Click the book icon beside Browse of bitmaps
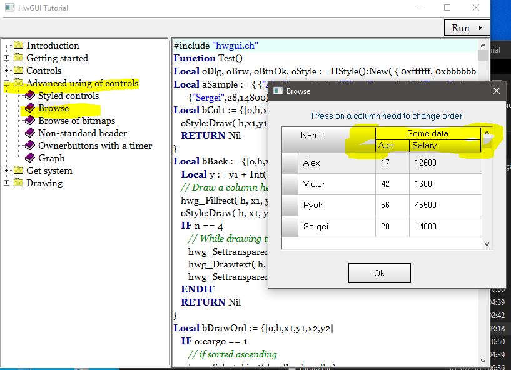511x370 pixels. [29, 121]
